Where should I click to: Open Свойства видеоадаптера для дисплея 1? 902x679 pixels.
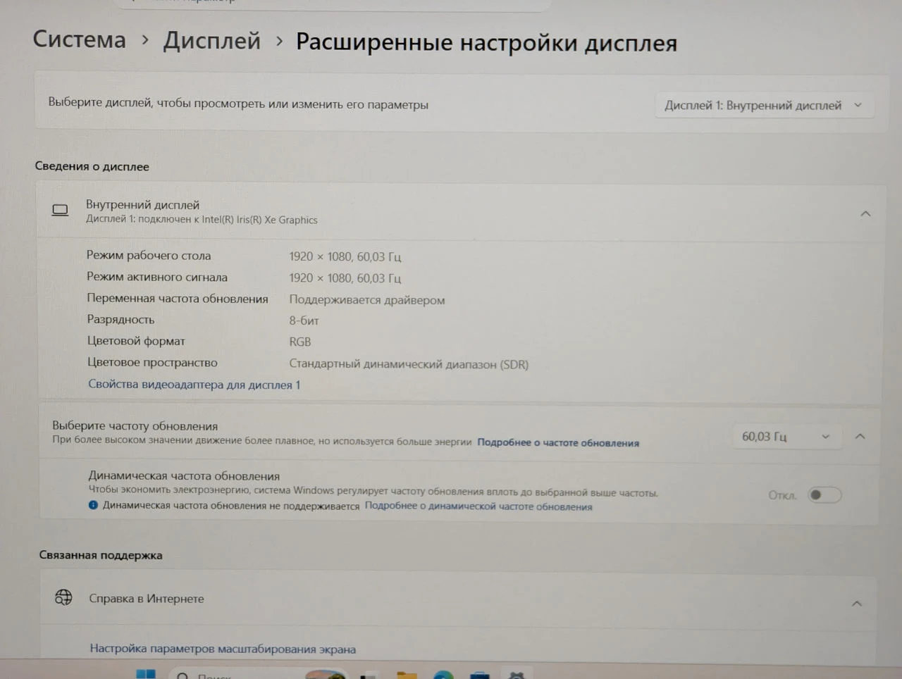pyautogui.click(x=194, y=385)
